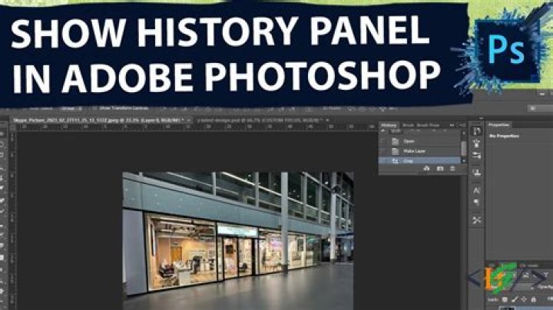The height and width of the screenshot is (310, 553).
Task: Select the Properties panel tab
Action: pyautogui.click(x=501, y=125)
